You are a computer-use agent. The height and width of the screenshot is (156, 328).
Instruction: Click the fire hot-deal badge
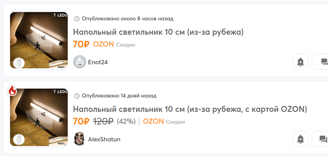pos(12,91)
